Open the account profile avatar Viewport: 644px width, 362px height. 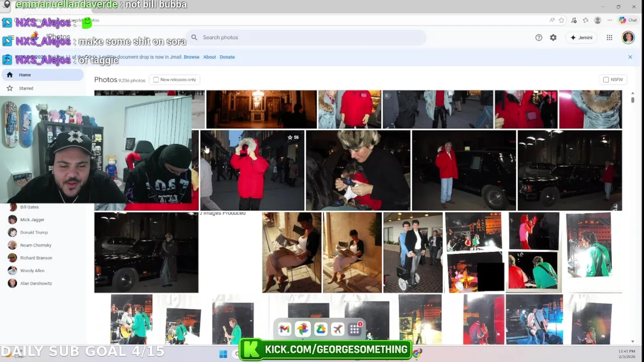pyautogui.click(x=628, y=38)
